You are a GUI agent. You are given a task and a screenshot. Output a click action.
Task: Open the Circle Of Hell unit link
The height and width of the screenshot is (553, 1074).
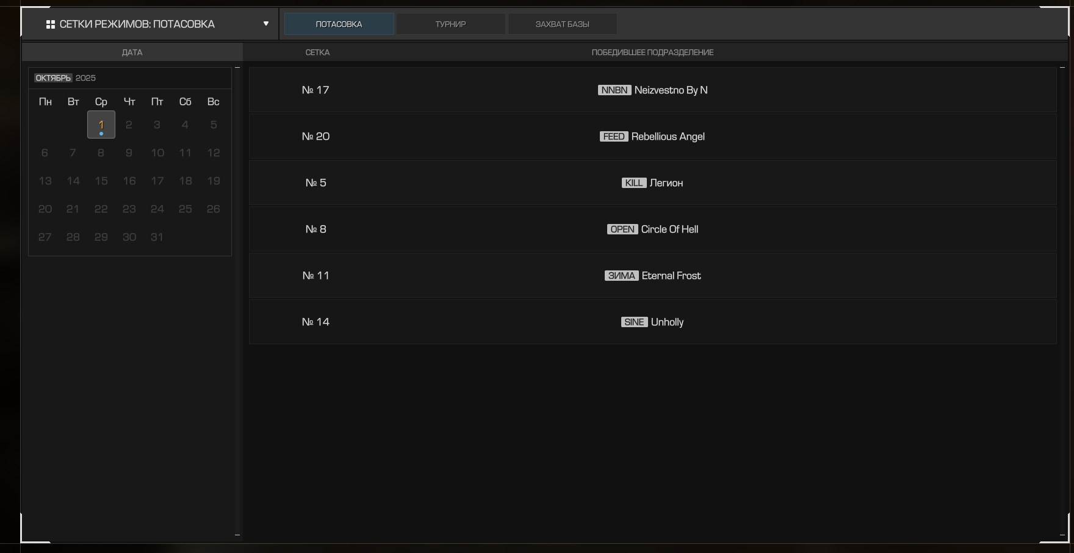click(x=669, y=230)
